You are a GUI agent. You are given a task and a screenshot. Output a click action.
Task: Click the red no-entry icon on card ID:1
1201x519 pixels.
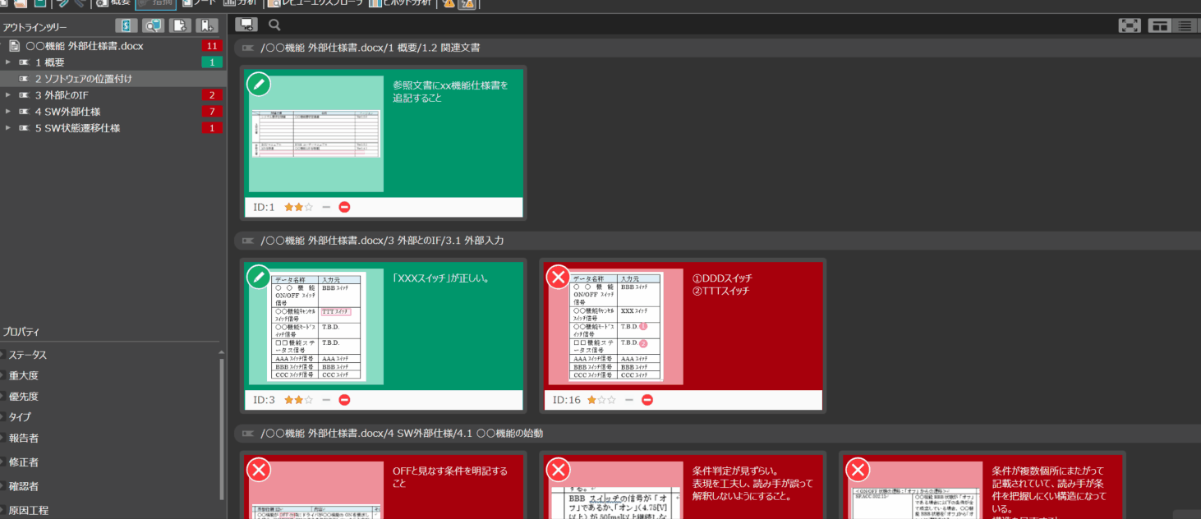(x=344, y=207)
